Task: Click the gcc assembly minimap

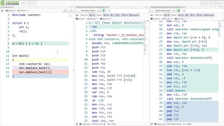Action: [146, 38]
